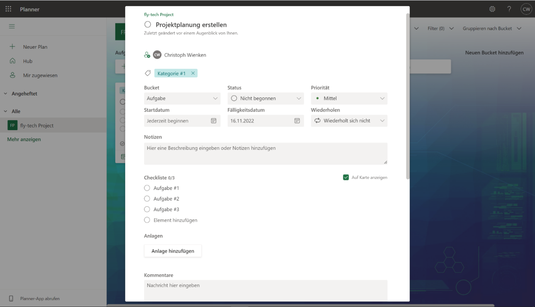
Task: Open Planner settings gear
Action: [x=492, y=9]
